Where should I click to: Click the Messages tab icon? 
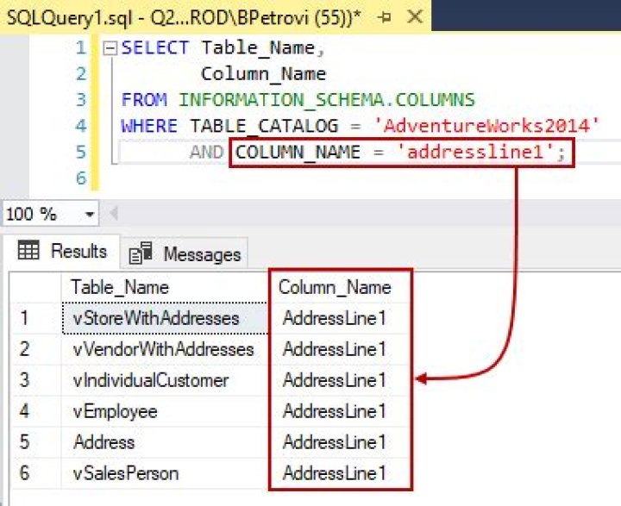[141, 254]
